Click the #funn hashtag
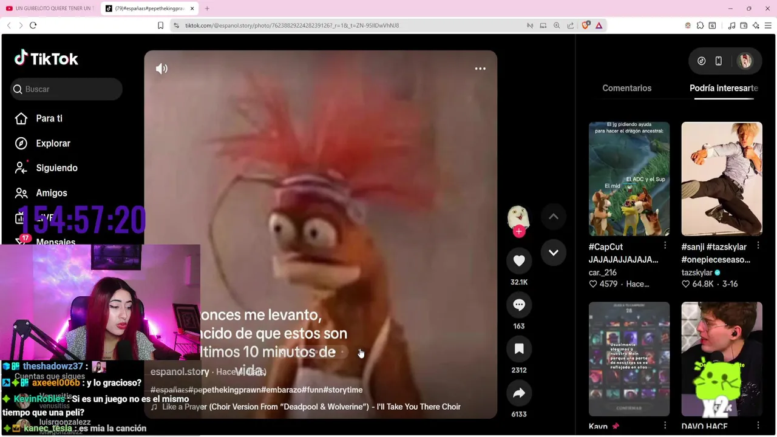This screenshot has width=777, height=437. click(x=313, y=390)
